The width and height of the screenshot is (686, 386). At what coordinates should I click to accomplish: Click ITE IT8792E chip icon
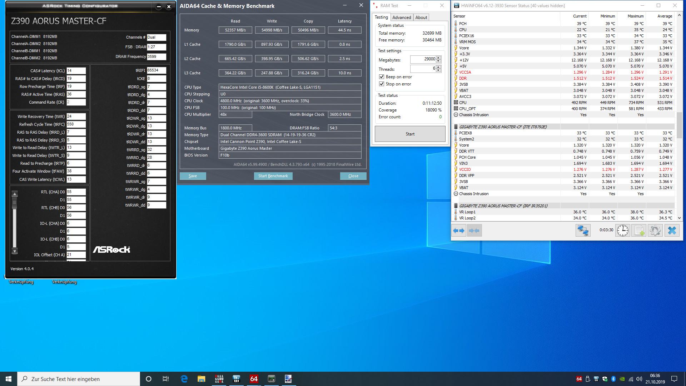point(456,127)
